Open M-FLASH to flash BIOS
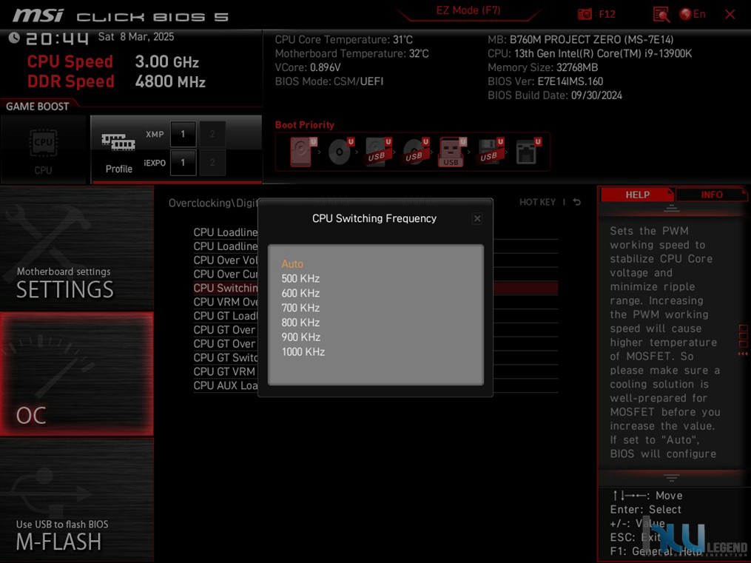Viewport: 751px width, 563px height. pos(77,500)
